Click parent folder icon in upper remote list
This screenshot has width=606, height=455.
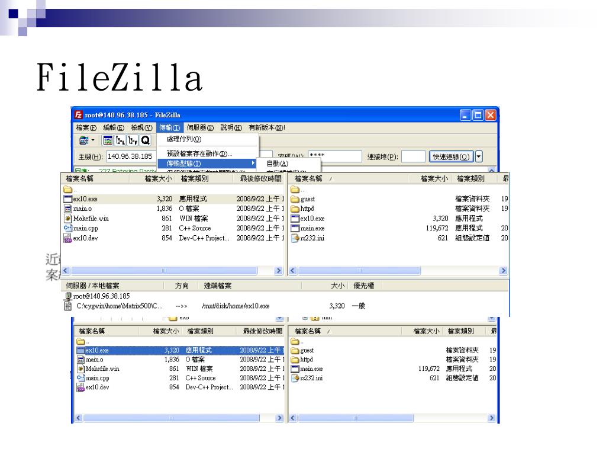pos(295,189)
